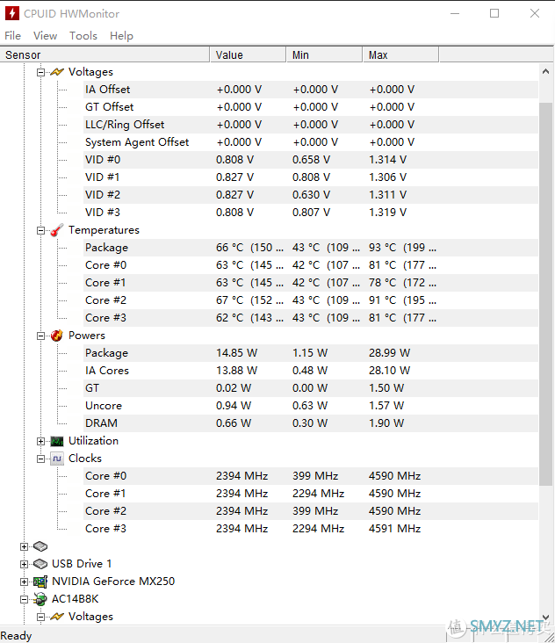This screenshot has width=555, height=643.
Task: Click the Utilization graph icon
Action: (x=57, y=441)
